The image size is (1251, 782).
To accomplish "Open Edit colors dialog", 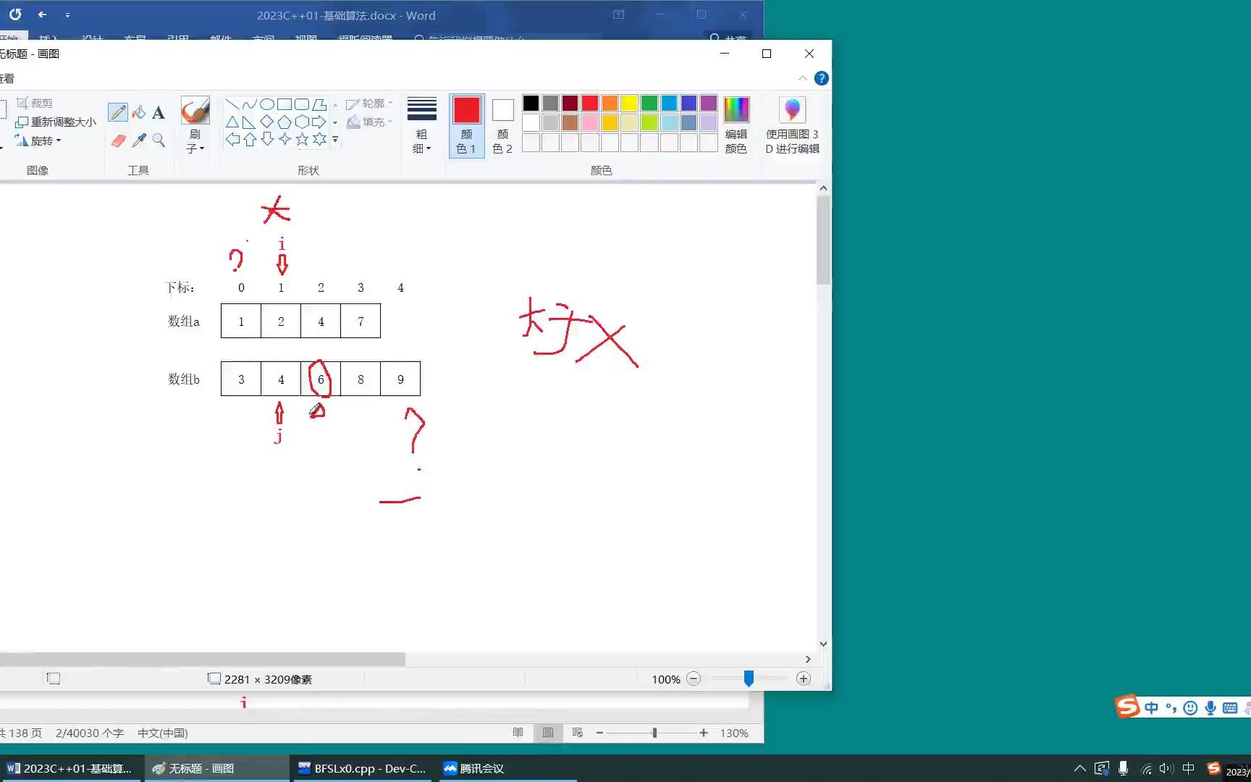I will click(736, 126).
